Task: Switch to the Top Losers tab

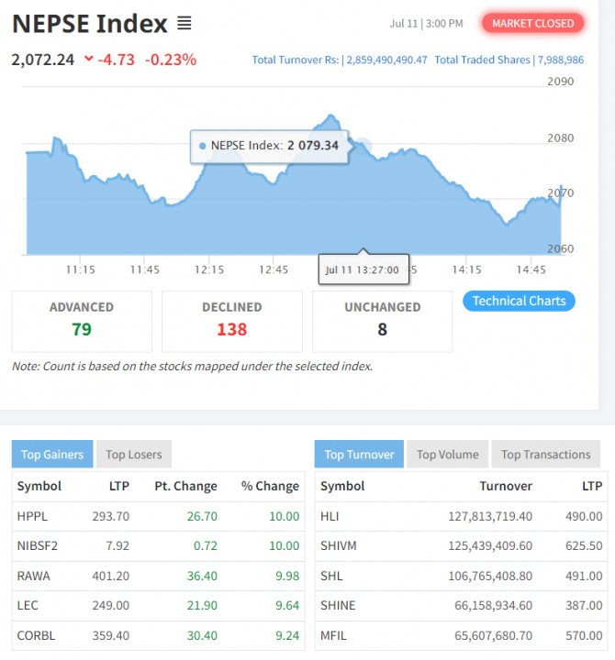Action: tap(134, 454)
